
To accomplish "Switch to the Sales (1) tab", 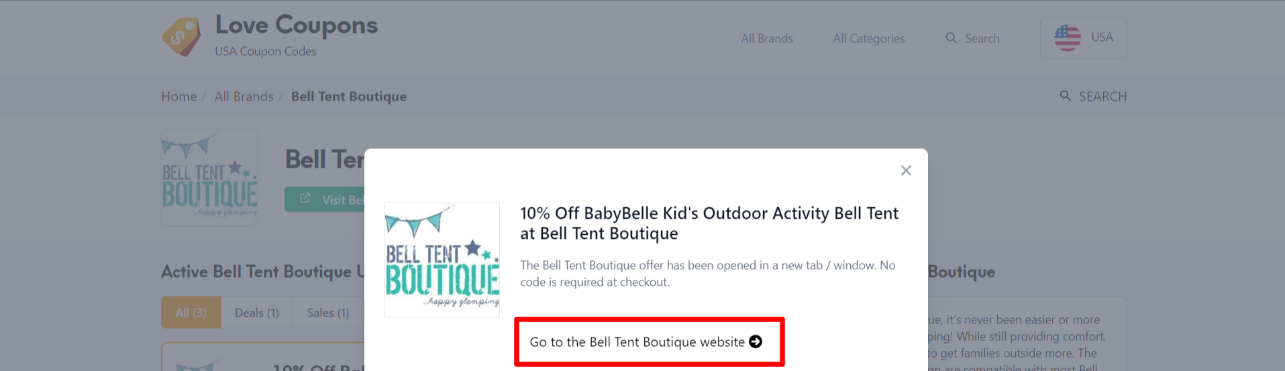I will [328, 313].
